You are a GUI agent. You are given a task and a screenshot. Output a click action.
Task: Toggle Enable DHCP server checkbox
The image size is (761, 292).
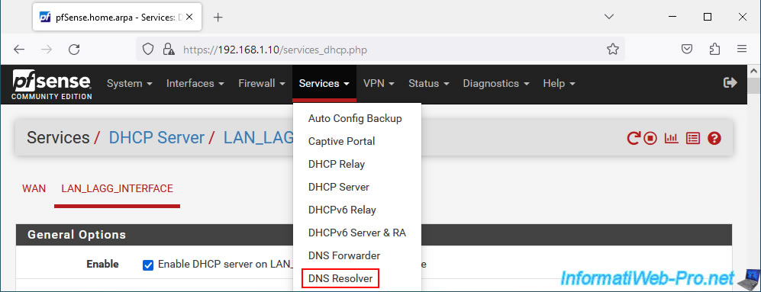148,265
